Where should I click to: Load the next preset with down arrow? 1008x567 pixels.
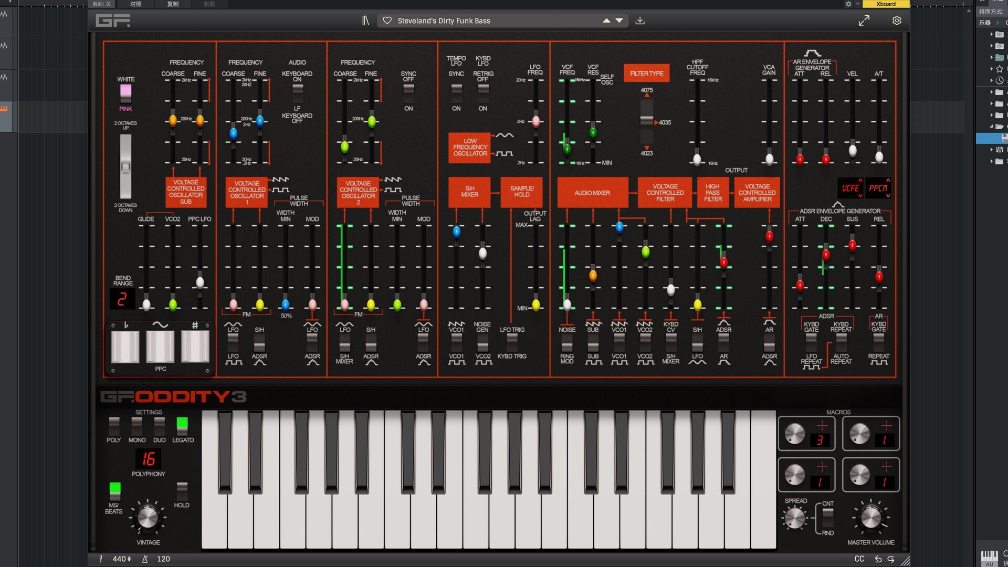tap(619, 20)
